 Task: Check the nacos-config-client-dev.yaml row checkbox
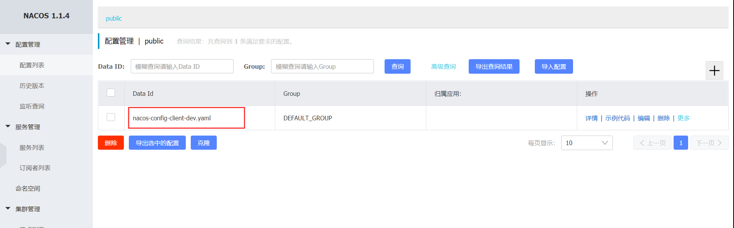pos(111,117)
